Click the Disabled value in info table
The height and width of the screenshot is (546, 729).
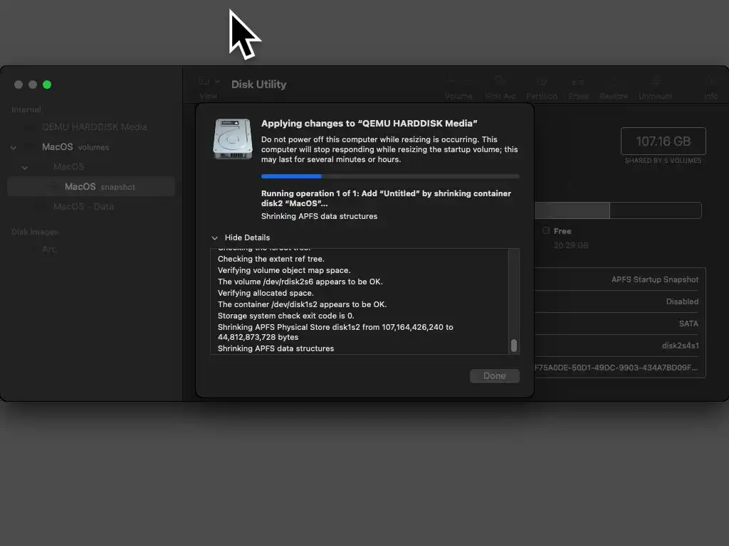click(x=682, y=301)
